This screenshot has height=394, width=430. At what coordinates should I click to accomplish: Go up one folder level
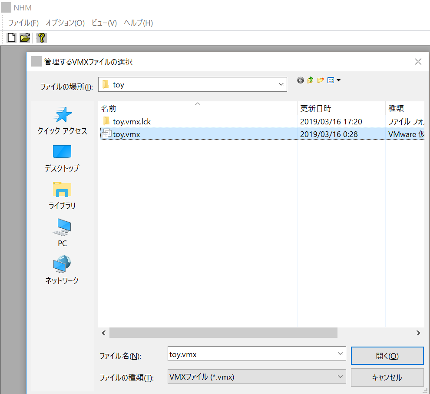(311, 80)
